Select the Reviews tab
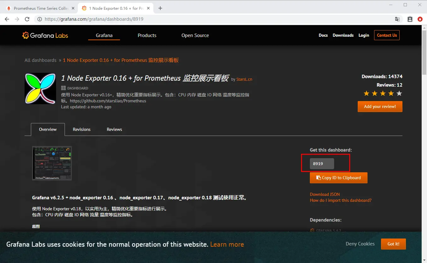Screen dimensions: 427x263 [114, 129]
